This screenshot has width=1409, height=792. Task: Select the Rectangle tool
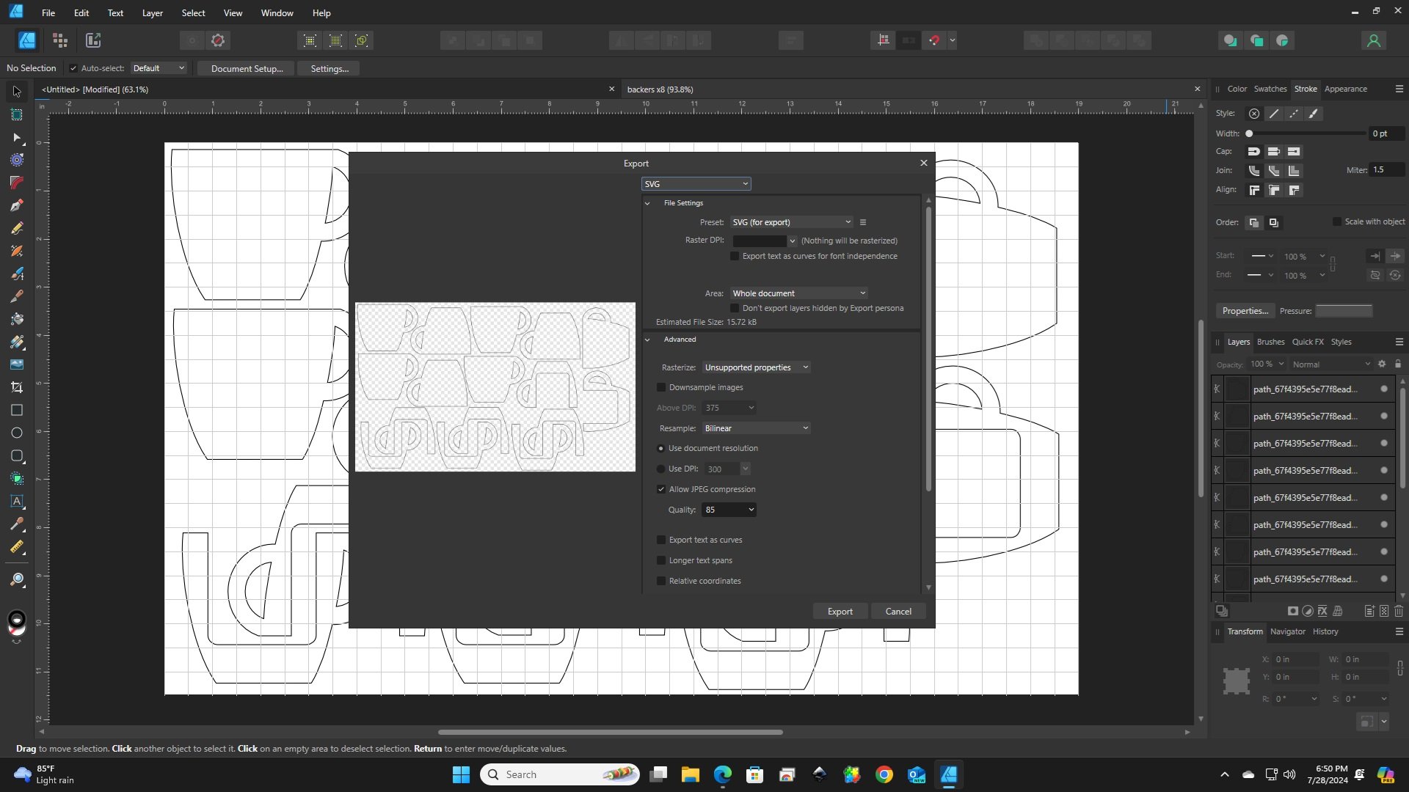pyautogui.click(x=16, y=410)
